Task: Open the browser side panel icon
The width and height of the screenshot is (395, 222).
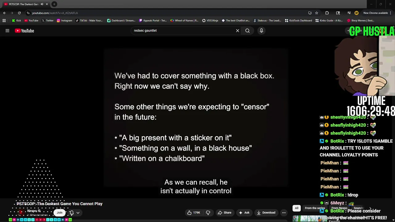Action: pyautogui.click(x=338, y=13)
